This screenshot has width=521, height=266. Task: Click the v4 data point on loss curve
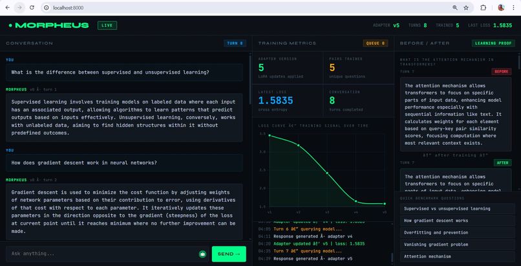tap(356, 201)
